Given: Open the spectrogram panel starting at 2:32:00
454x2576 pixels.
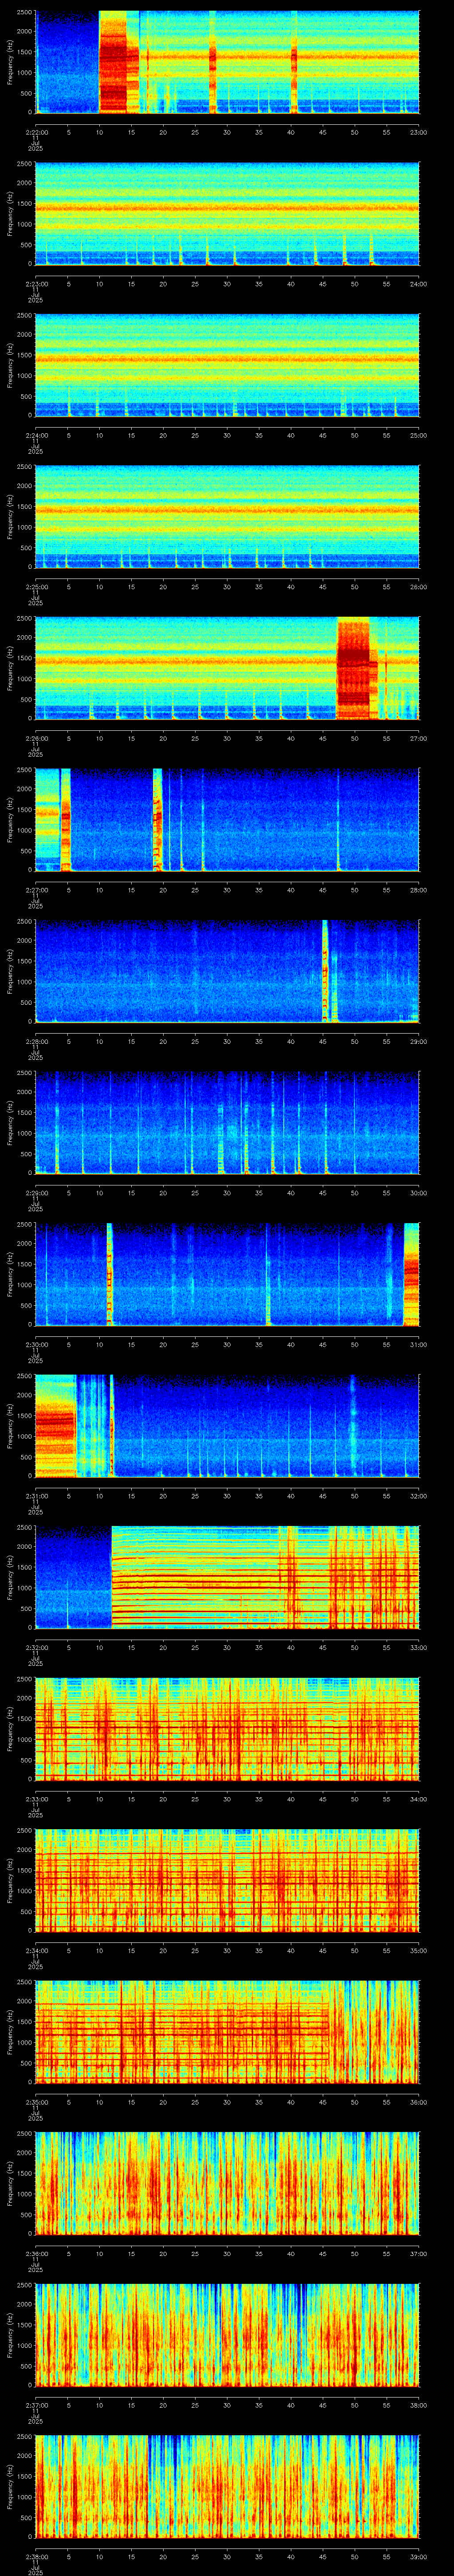Looking at the screenshot, I should pyautogui.click(x=227, y=1577).
